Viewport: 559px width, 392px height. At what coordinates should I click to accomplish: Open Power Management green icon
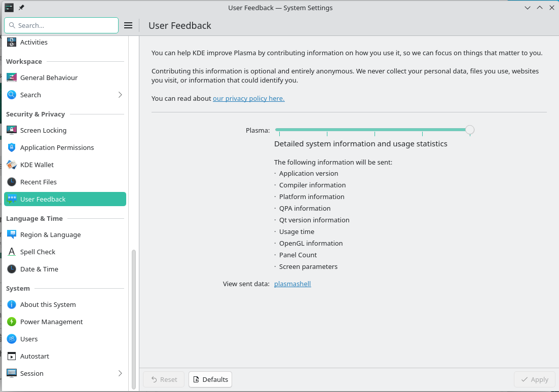12,322
